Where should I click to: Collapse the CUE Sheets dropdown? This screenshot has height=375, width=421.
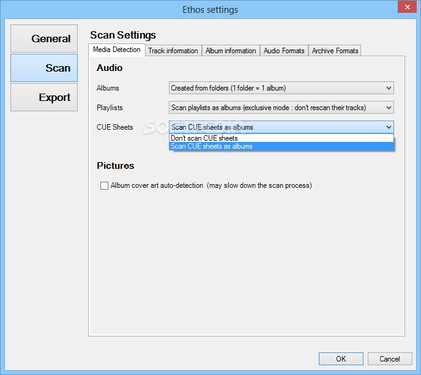click(x=281, y=127)
